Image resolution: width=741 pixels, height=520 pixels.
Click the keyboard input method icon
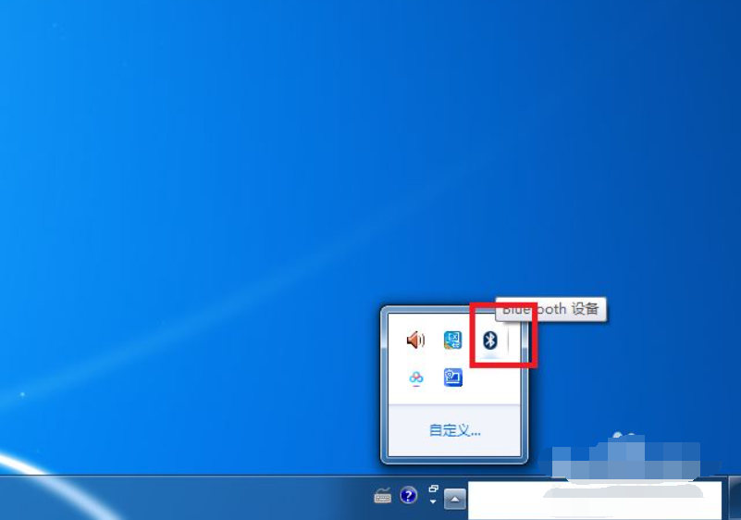pos(382,496)
